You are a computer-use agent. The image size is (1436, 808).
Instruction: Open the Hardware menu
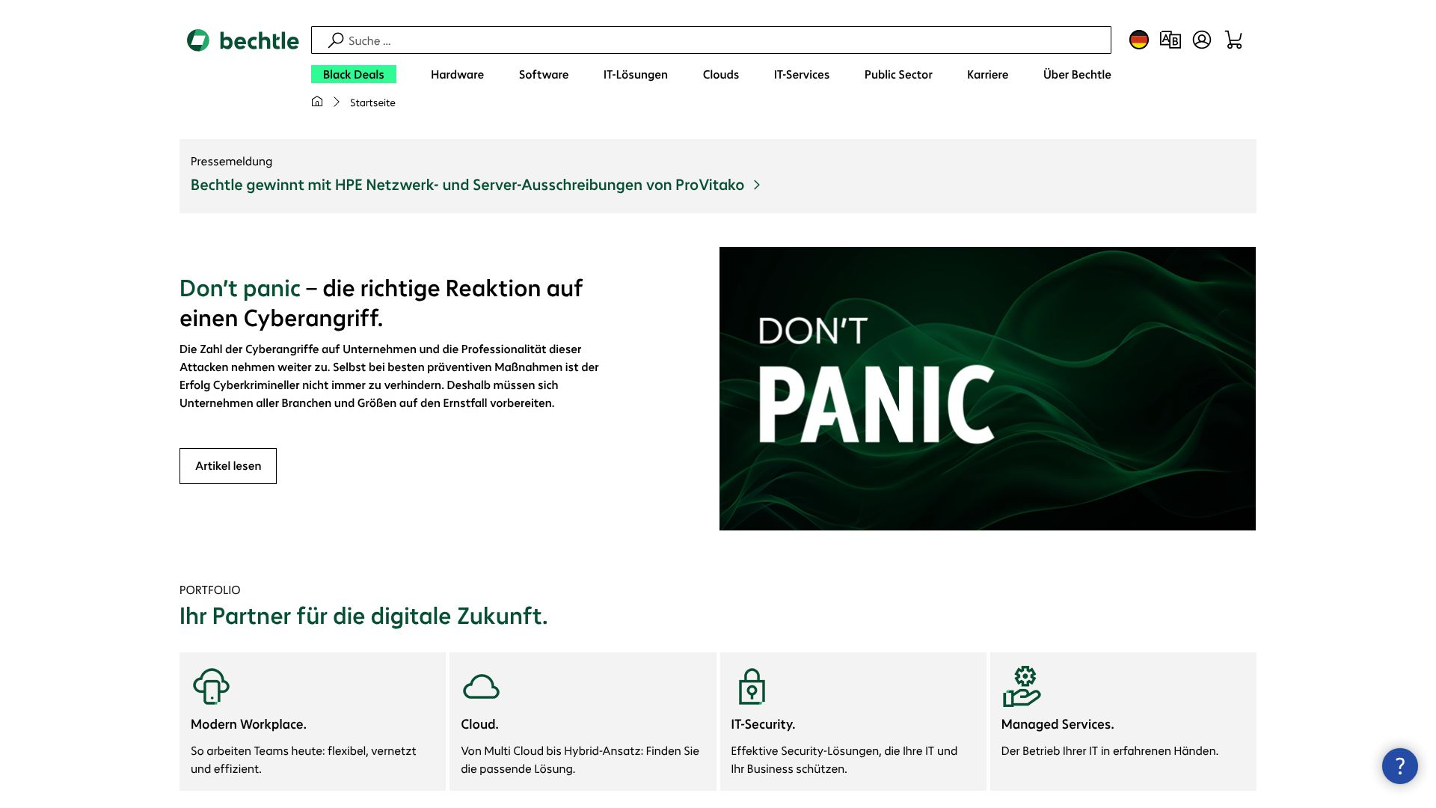tap(457, 74)
